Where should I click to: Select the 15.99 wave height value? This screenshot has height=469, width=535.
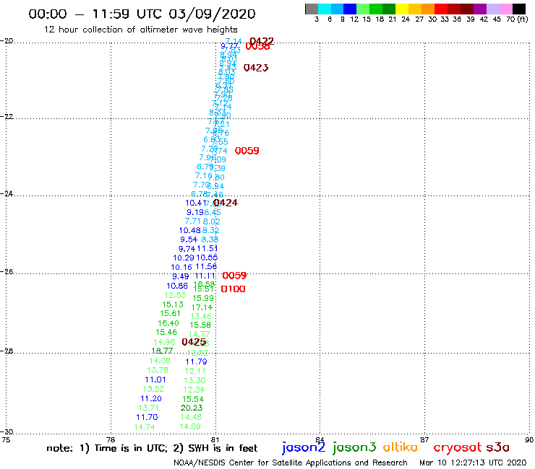tap(203, 298)
